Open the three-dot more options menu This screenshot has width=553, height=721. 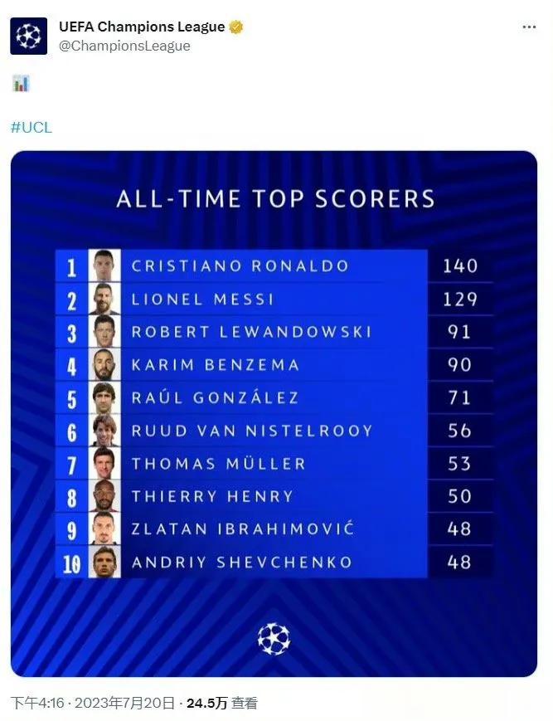tap(529, 27)
